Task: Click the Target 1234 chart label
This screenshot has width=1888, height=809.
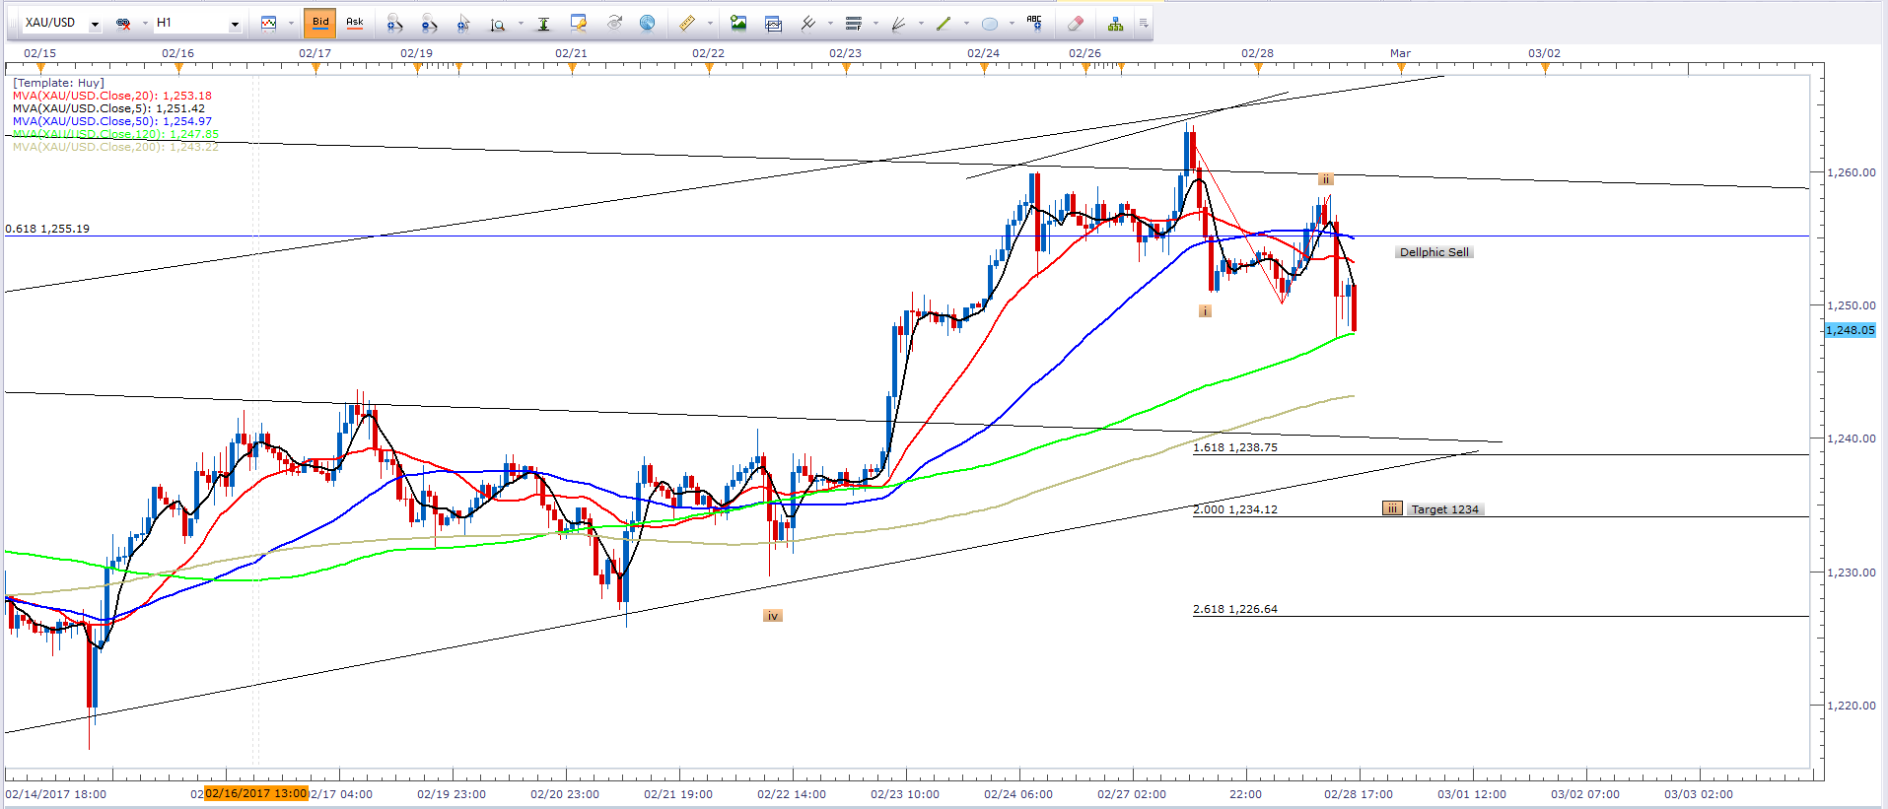Action: tap(1444, 509)
